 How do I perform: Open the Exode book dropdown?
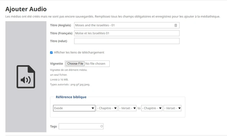[x=74, y=108]
